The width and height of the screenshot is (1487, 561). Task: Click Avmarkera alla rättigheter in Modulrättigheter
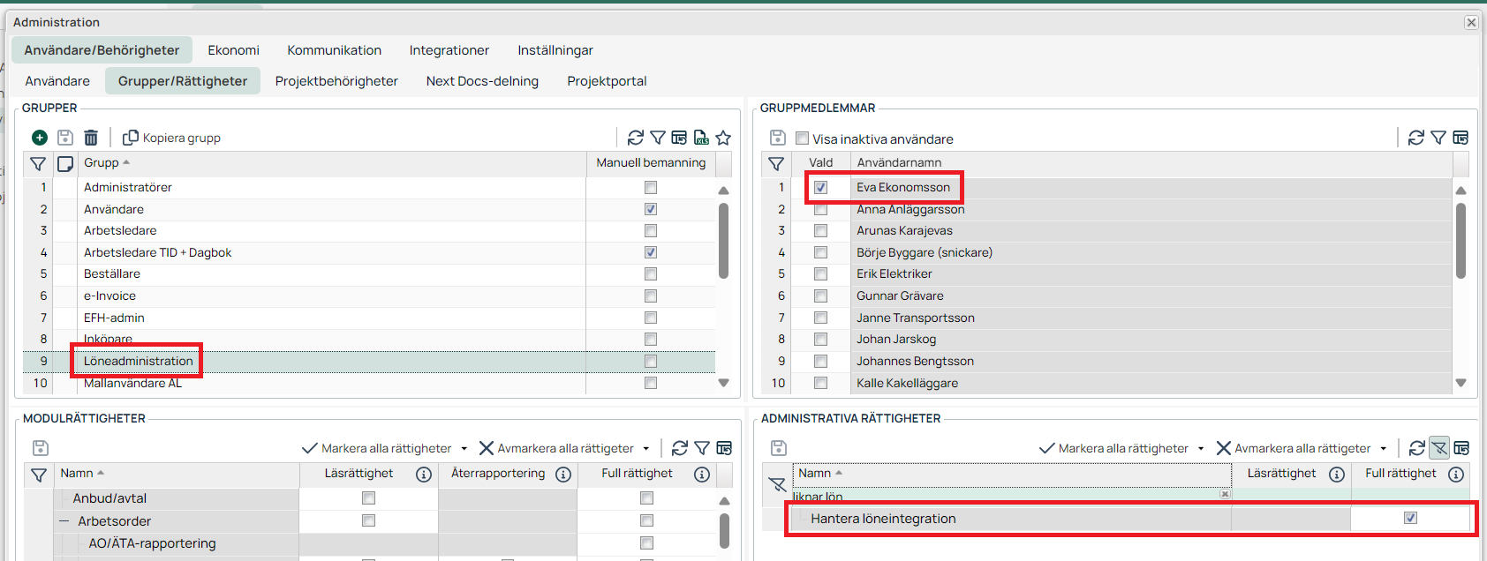pos(556,448)
